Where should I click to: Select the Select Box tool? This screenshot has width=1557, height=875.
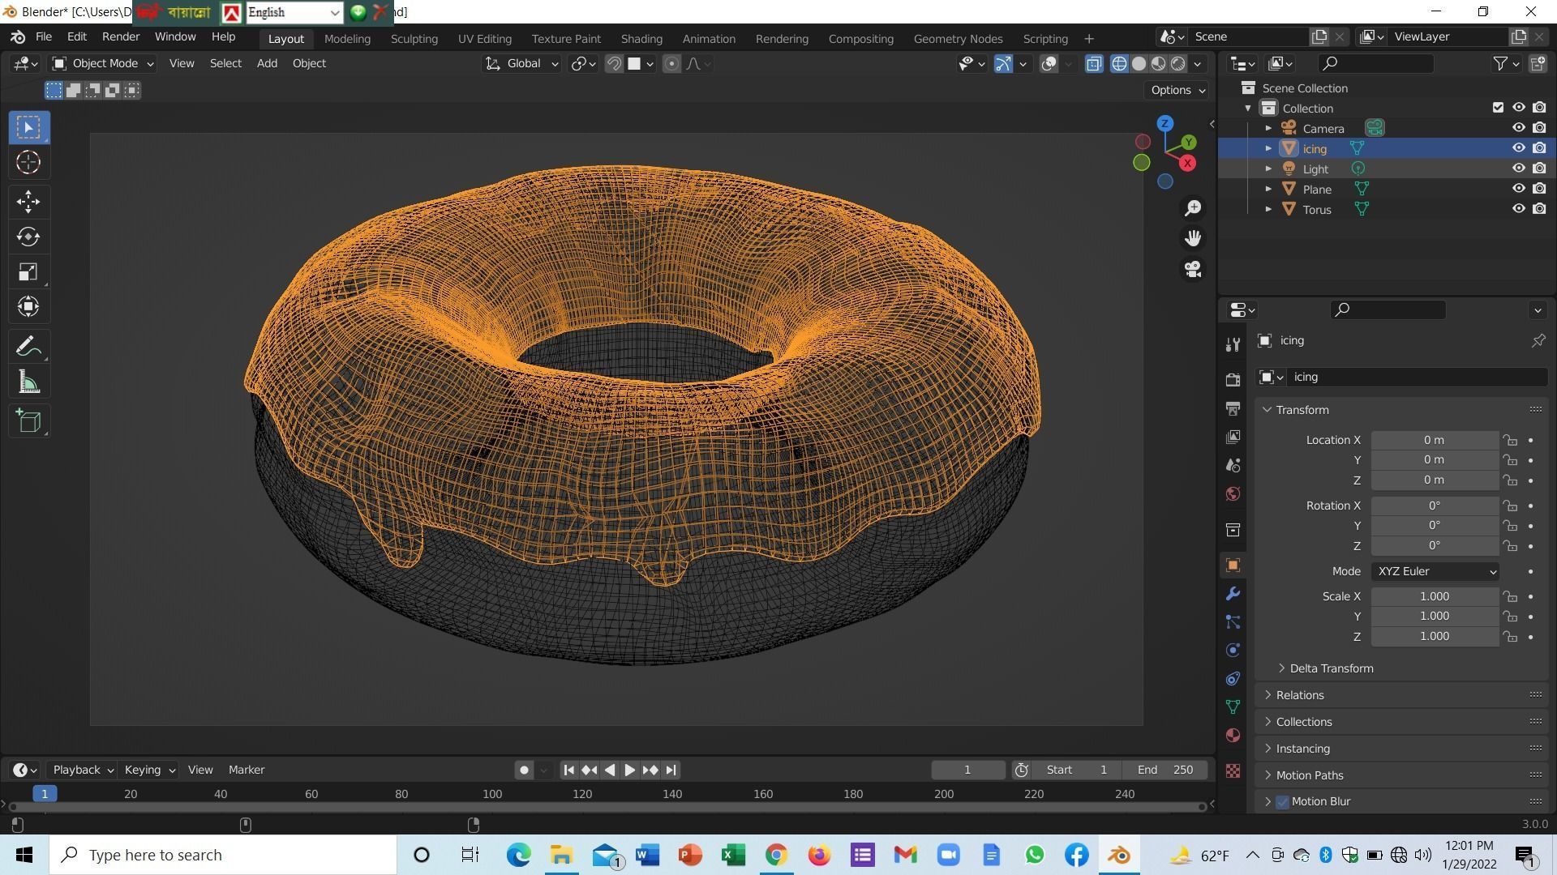click(28, 127)
